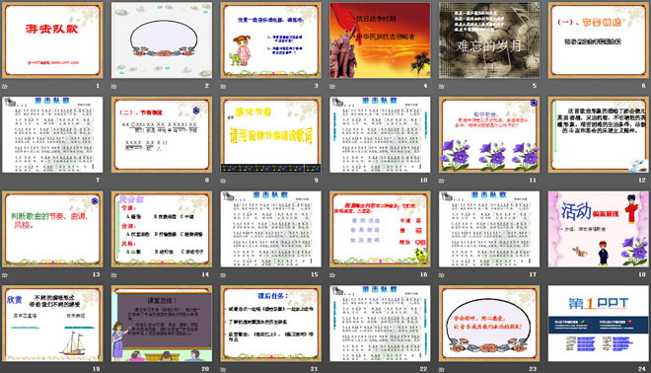Select slide 15 sheet music thumbnail

270,229
